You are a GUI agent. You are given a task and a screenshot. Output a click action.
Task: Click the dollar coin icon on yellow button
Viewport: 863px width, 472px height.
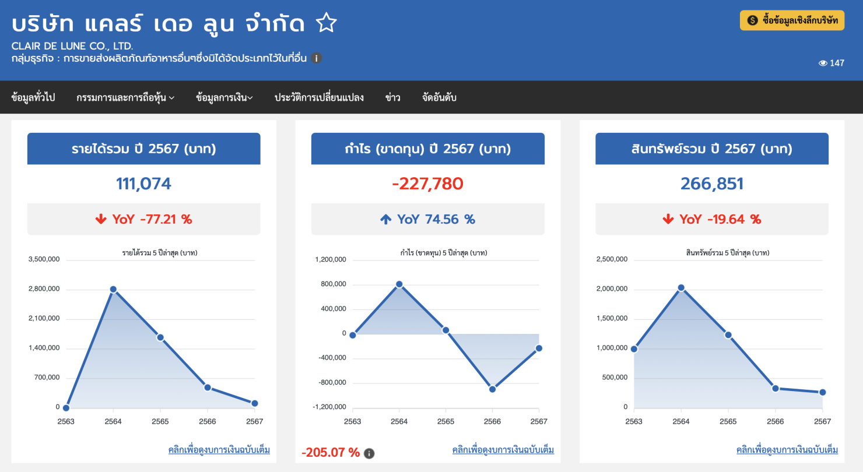pos(752,20)
